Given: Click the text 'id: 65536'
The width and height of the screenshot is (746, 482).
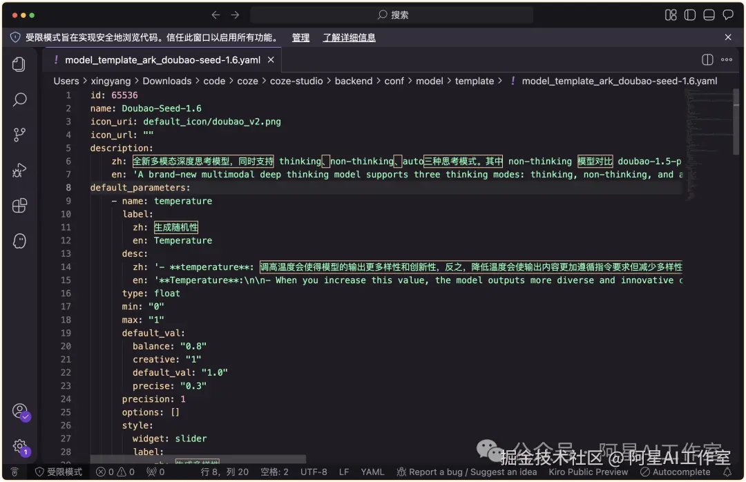Looking at the screenshot, I should (x=114, y=95).
